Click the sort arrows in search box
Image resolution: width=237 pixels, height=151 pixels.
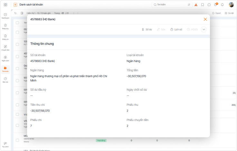pyautogui.click(x=189, y=5)
